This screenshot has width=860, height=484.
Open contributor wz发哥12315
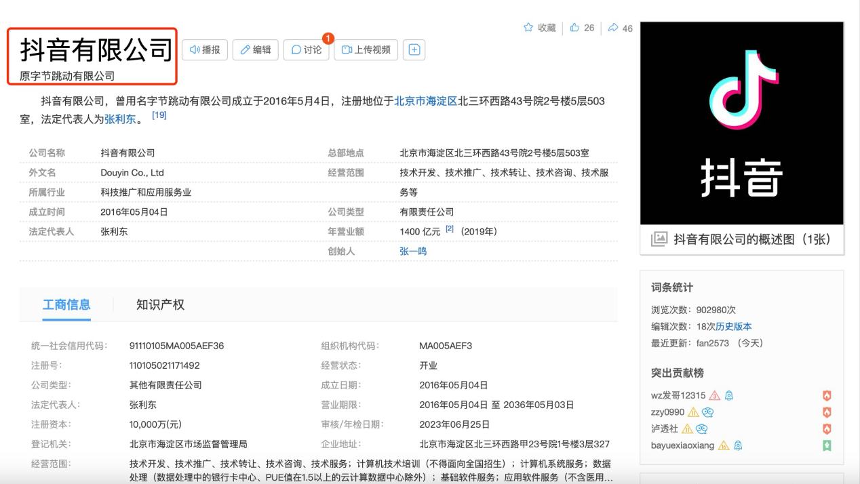(678, 395)
